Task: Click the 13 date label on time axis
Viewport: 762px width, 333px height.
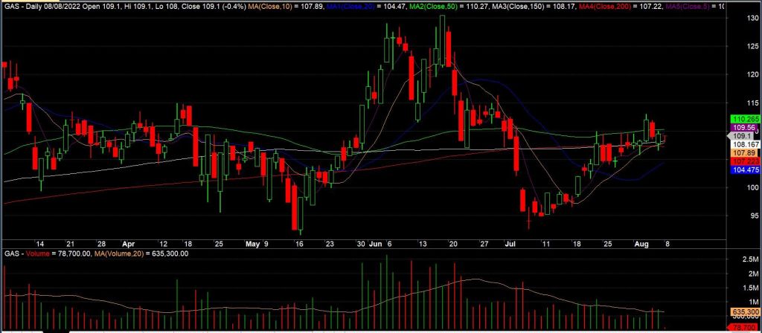Action: pos(423,244)
